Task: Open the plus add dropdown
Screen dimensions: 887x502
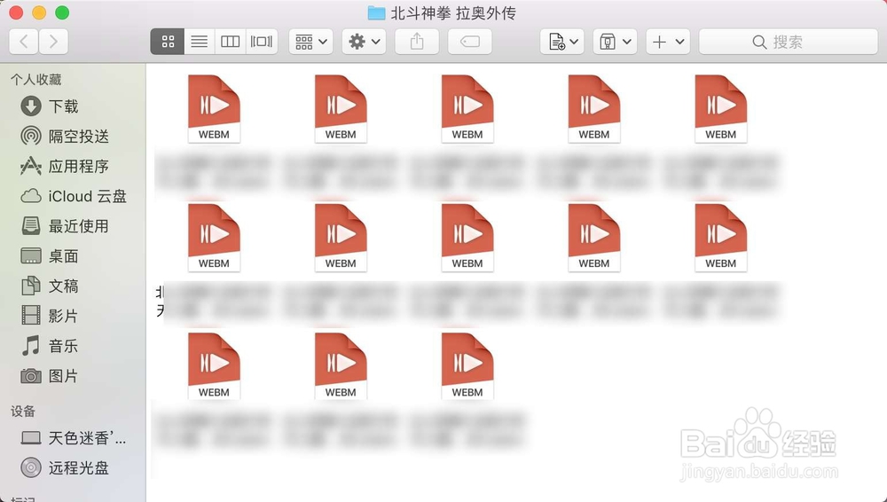Action: click(x=668, y=42)
